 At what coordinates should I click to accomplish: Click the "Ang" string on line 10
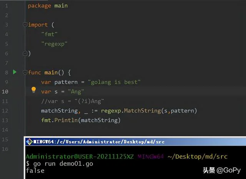coord(76,91)
